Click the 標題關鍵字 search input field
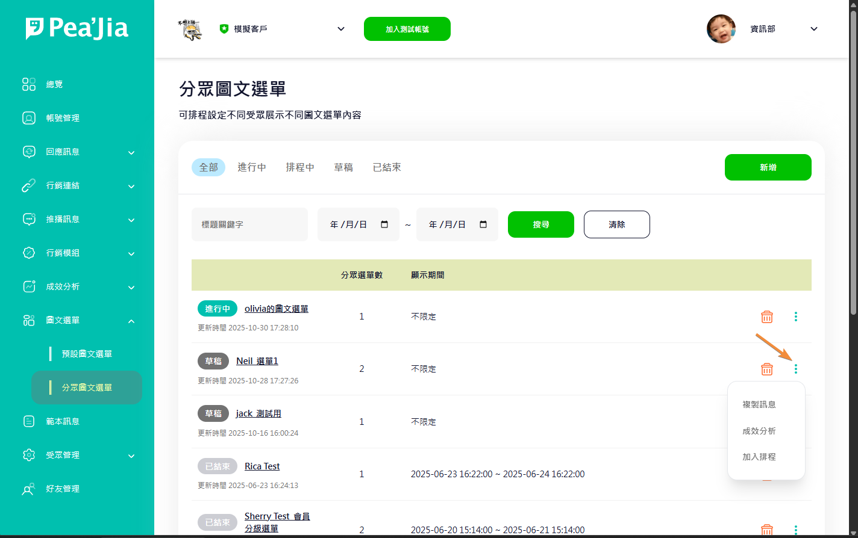Screen dimensions: 858x538 [249, 224]
